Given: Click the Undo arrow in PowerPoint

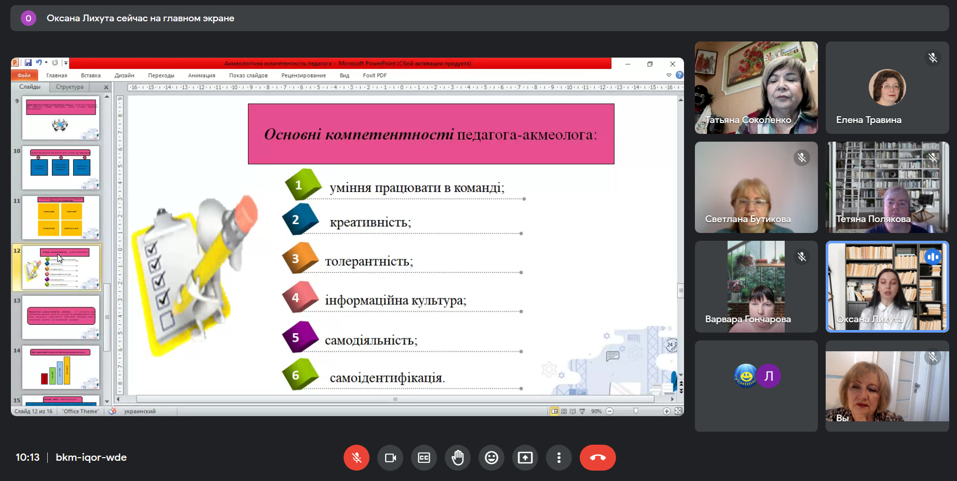Looking at the screenshot, I should pyautogui.click(x=38, y=63).
